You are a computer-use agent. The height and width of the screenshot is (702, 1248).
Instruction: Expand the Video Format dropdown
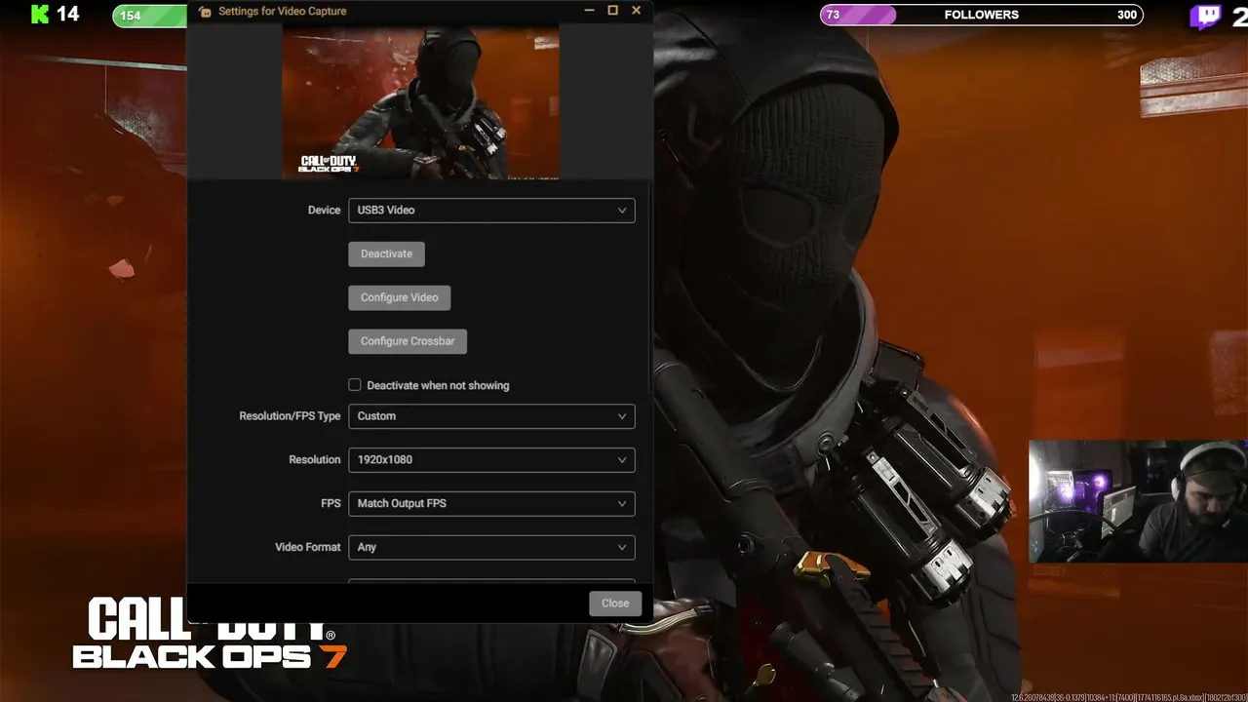491,547
